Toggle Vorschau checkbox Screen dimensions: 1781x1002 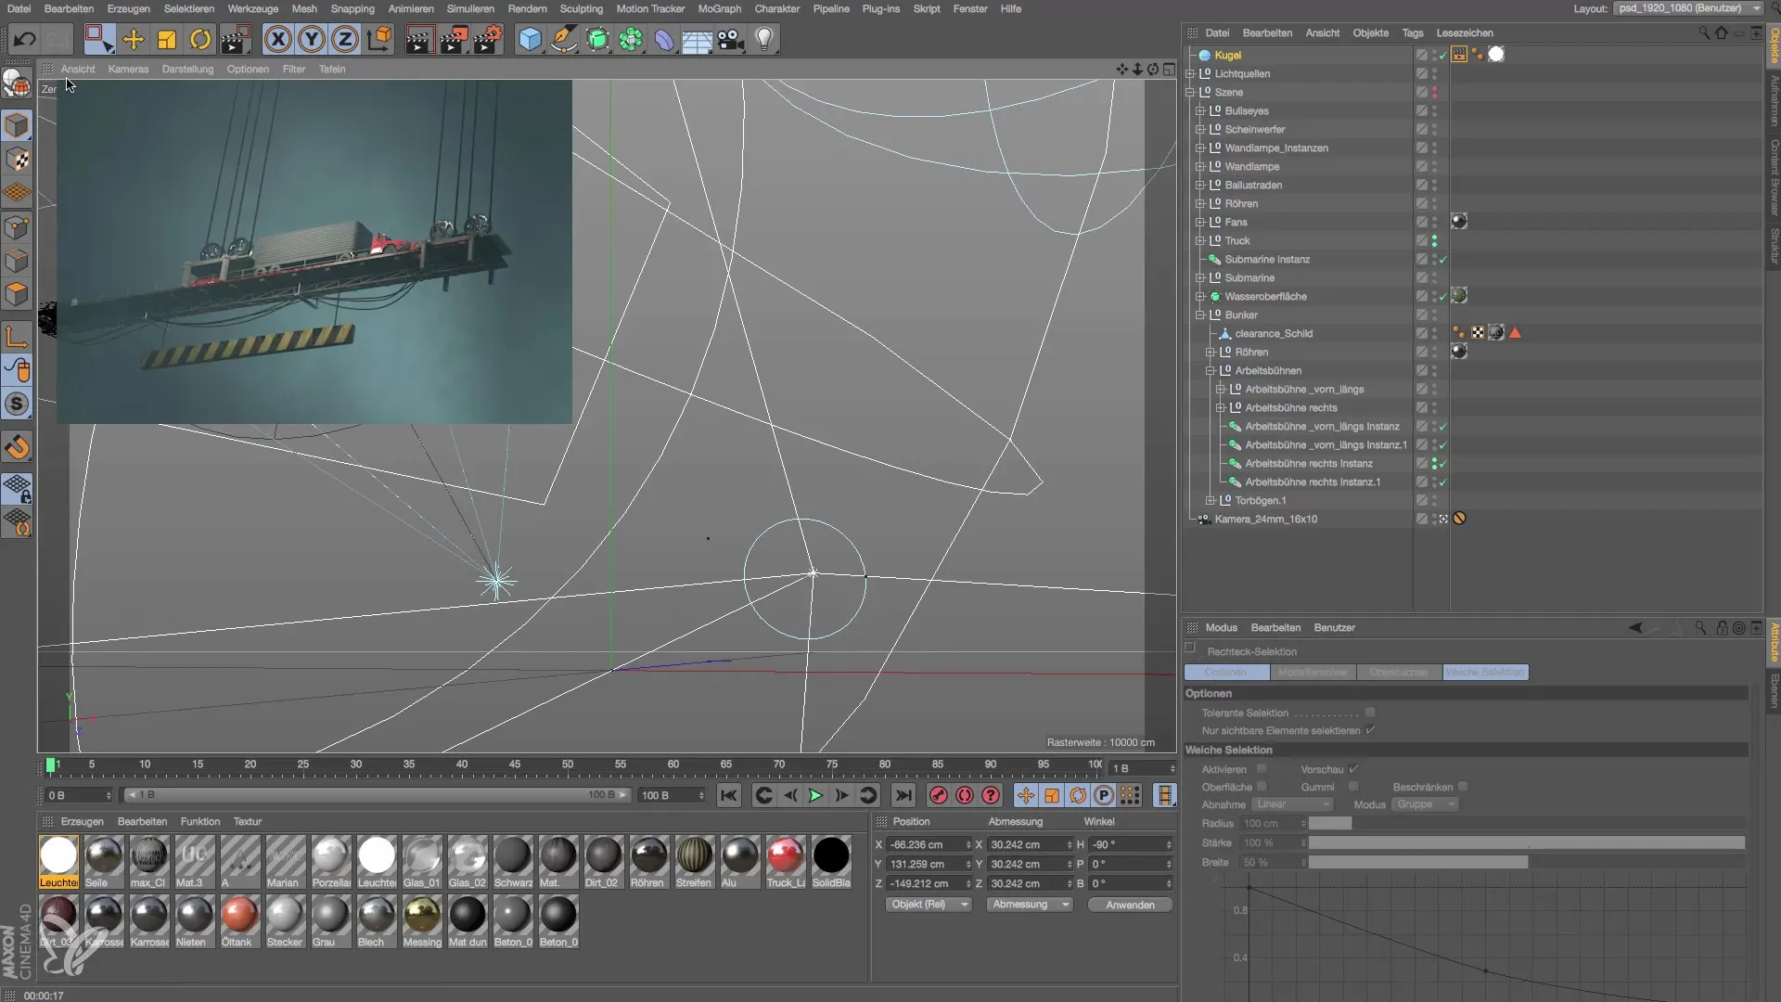click(x=1353, y=769)
